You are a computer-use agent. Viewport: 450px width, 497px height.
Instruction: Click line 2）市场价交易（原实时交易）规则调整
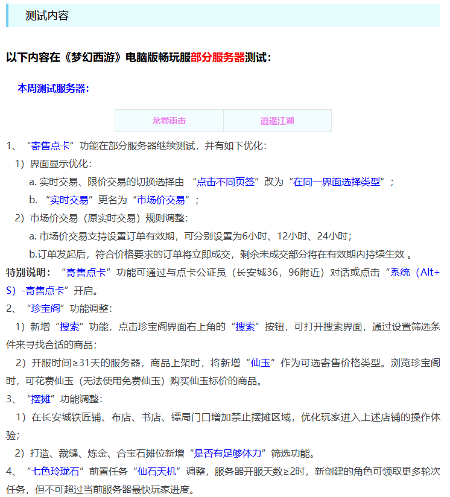(101, 218)
